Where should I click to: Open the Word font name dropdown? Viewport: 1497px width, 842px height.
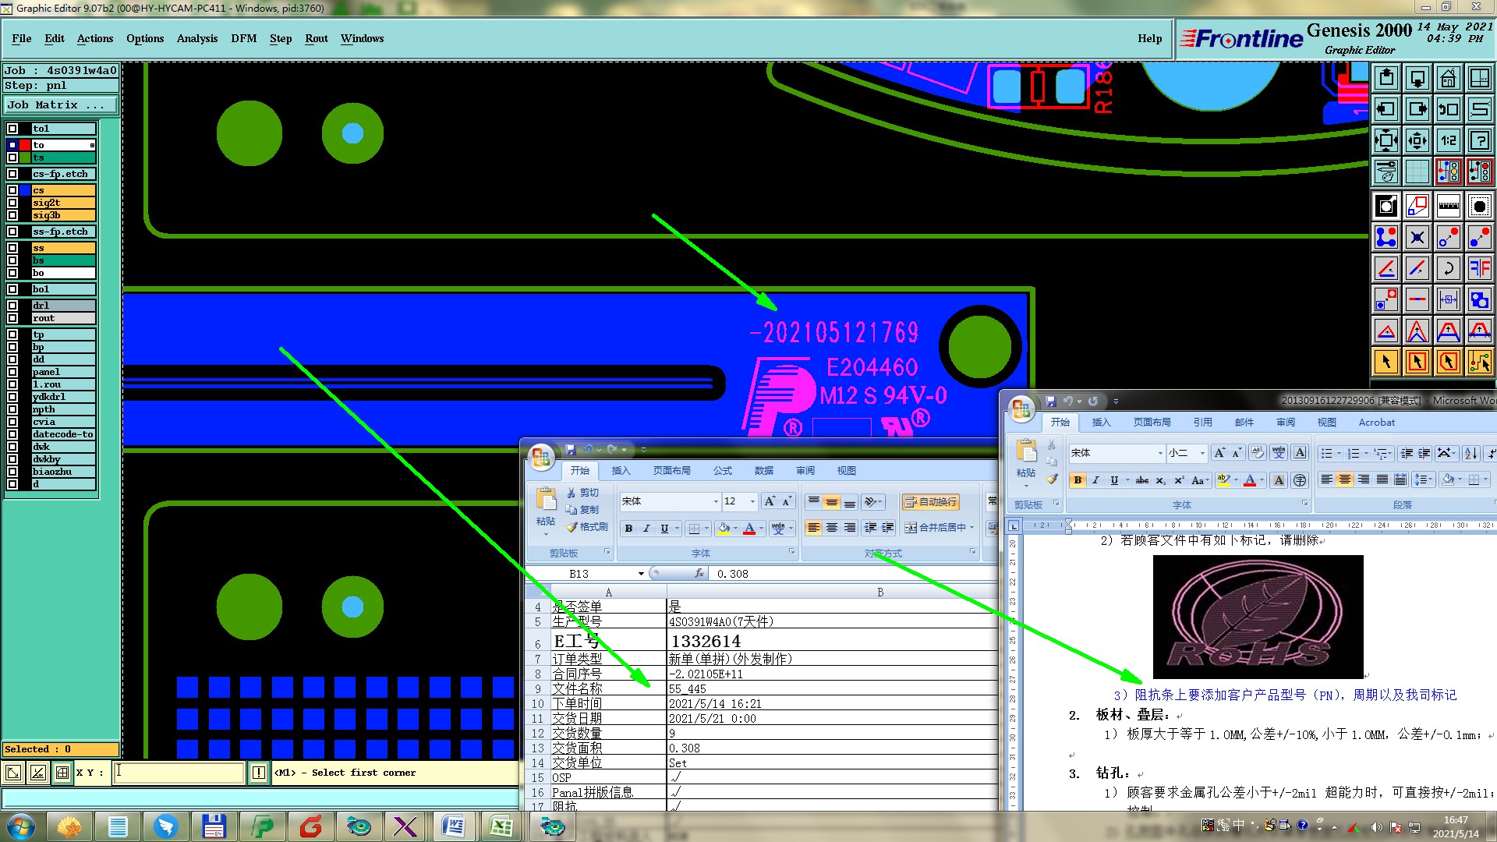pos(1159,453)
